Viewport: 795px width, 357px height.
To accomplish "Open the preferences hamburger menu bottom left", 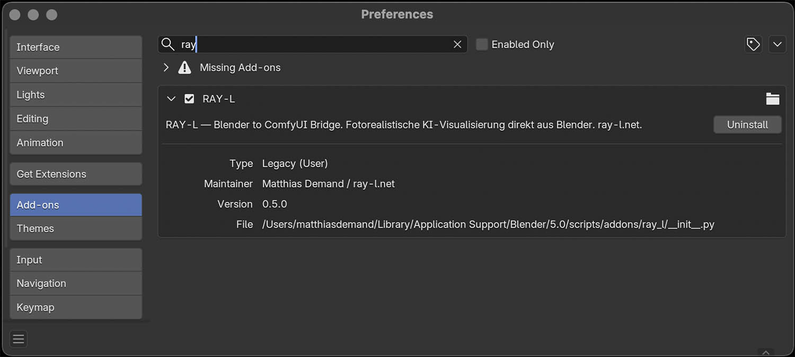I will [19, 339].
